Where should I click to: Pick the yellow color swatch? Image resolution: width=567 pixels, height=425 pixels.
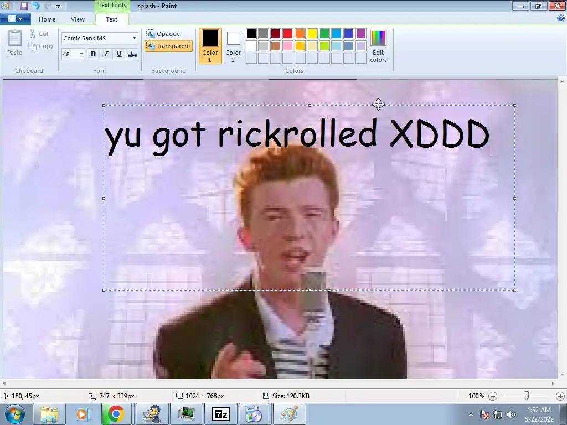click(312, 34)
